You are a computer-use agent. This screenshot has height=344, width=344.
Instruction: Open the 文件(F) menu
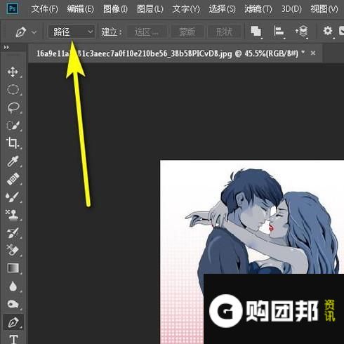click(44, 9)
